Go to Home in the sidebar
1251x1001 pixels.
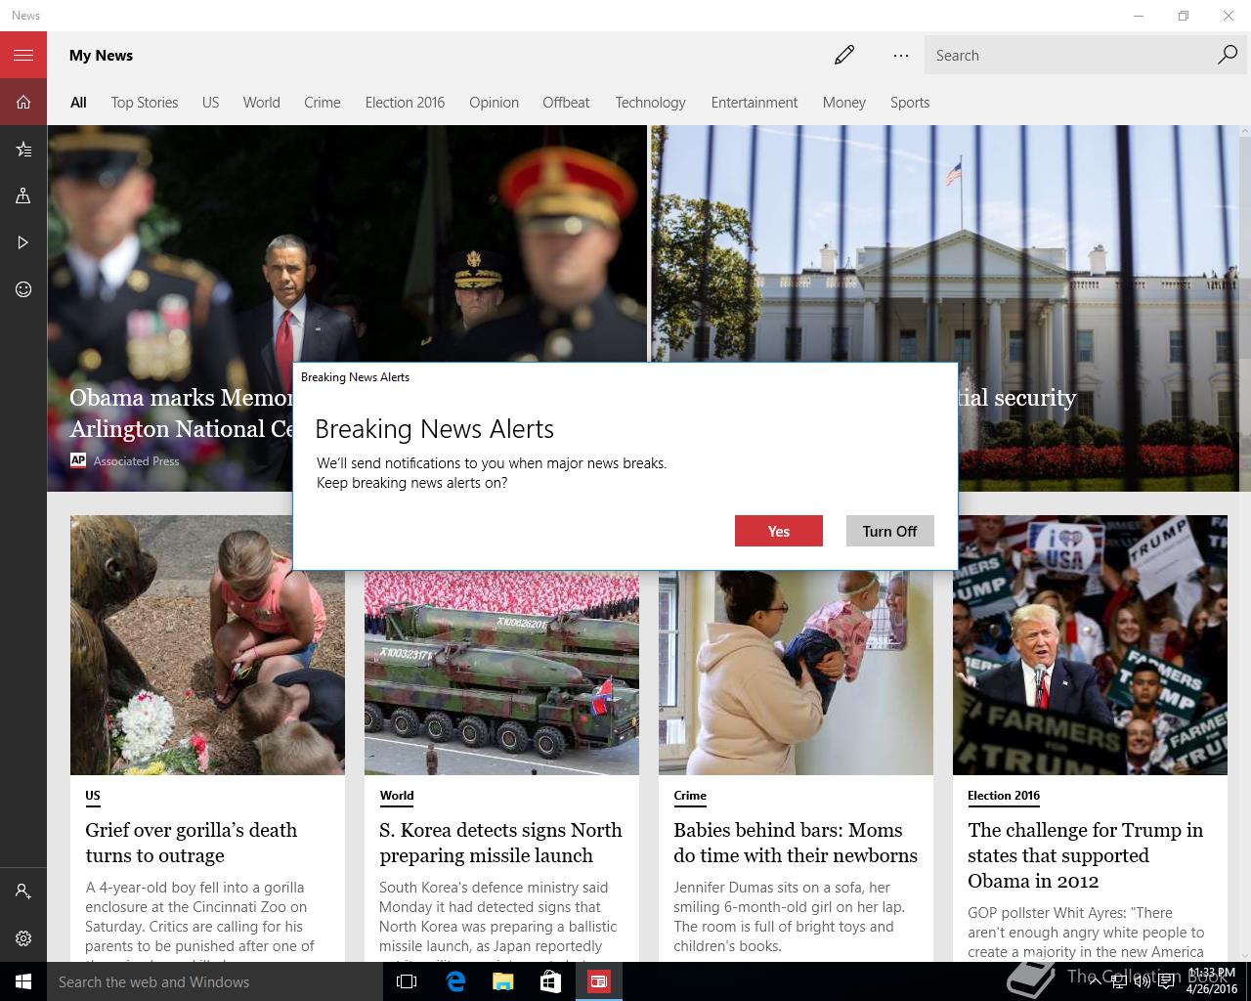pos(23,102)
